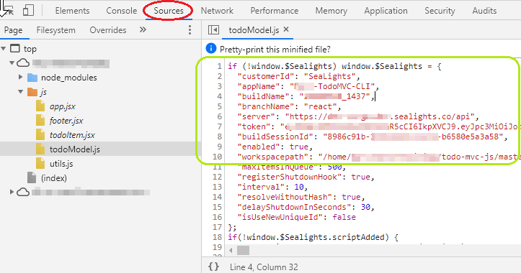
Task: Click the js orange folder icon
Action: [32, 92]
